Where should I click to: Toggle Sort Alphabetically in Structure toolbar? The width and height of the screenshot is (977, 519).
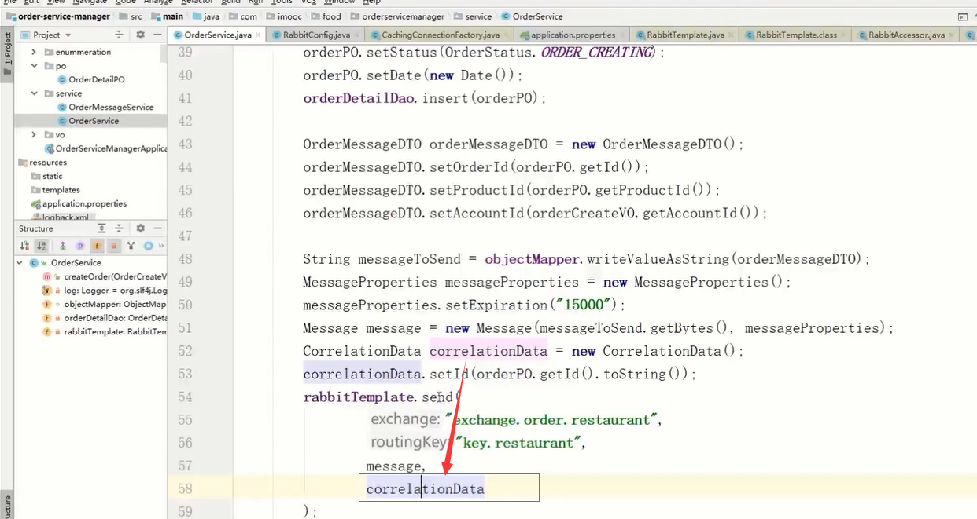coord(41,246)
